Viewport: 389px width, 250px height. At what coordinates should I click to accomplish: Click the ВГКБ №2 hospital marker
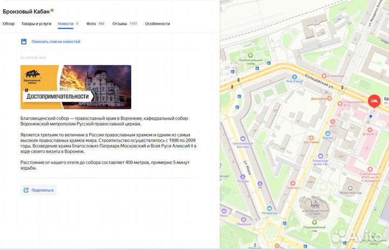370,130
